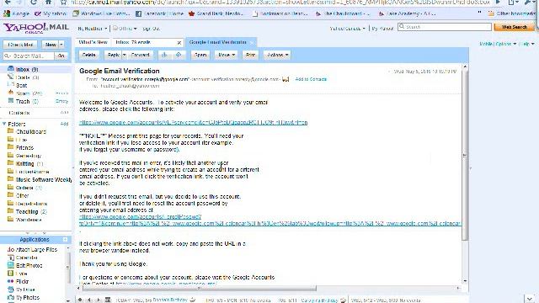Open the Options dropdown

click(506, 44)
